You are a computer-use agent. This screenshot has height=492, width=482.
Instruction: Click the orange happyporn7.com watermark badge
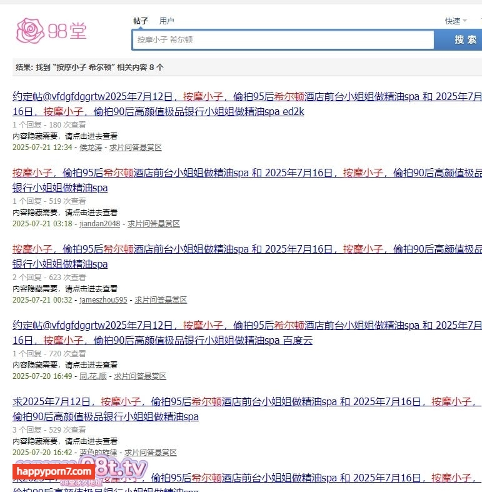pyautogui.click(x=54, y=471)
